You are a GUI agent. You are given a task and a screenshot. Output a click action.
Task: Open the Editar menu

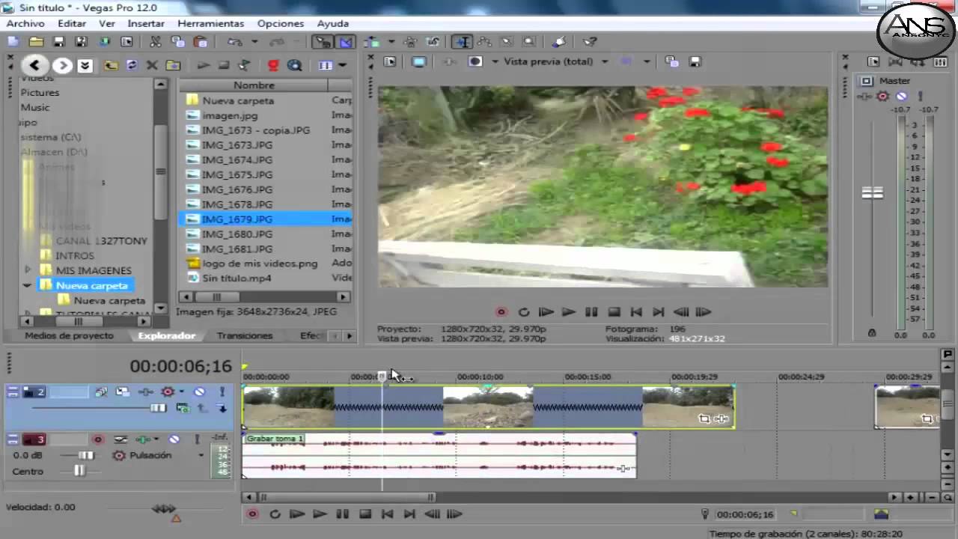coord(72,23)
